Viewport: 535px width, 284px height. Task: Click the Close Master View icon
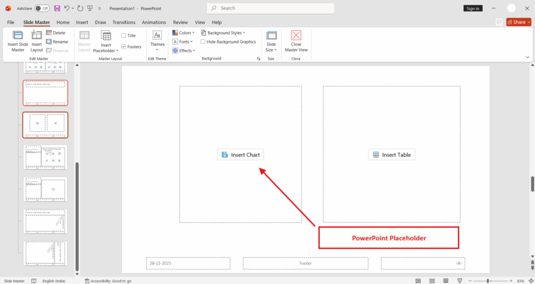(x=296, y=36)
